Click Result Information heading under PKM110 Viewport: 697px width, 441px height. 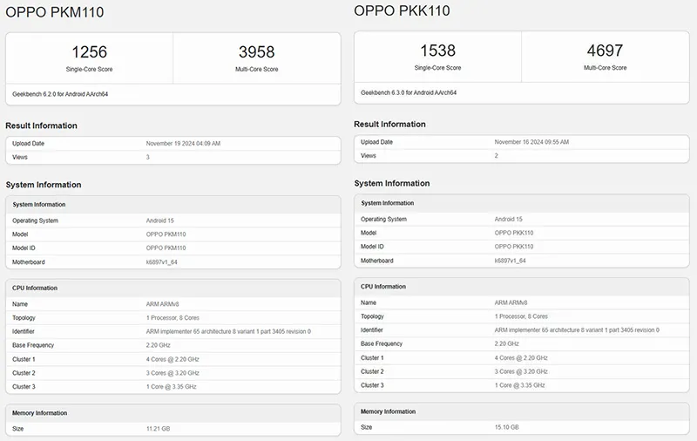point(41,126)
